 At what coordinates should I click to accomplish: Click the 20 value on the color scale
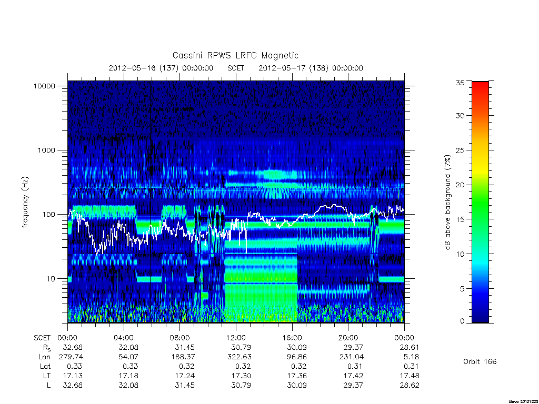460,185
